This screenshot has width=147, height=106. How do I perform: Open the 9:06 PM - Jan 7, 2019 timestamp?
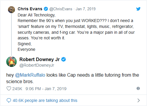tap(46, 89)
